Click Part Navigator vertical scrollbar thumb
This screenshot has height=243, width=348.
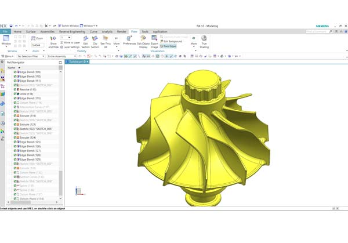click(60, 183)
